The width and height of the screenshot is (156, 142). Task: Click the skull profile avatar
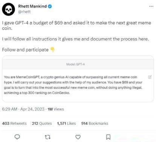click(8, 9)
